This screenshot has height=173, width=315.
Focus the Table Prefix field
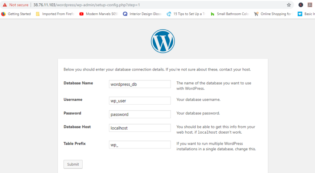click(140, 145)
